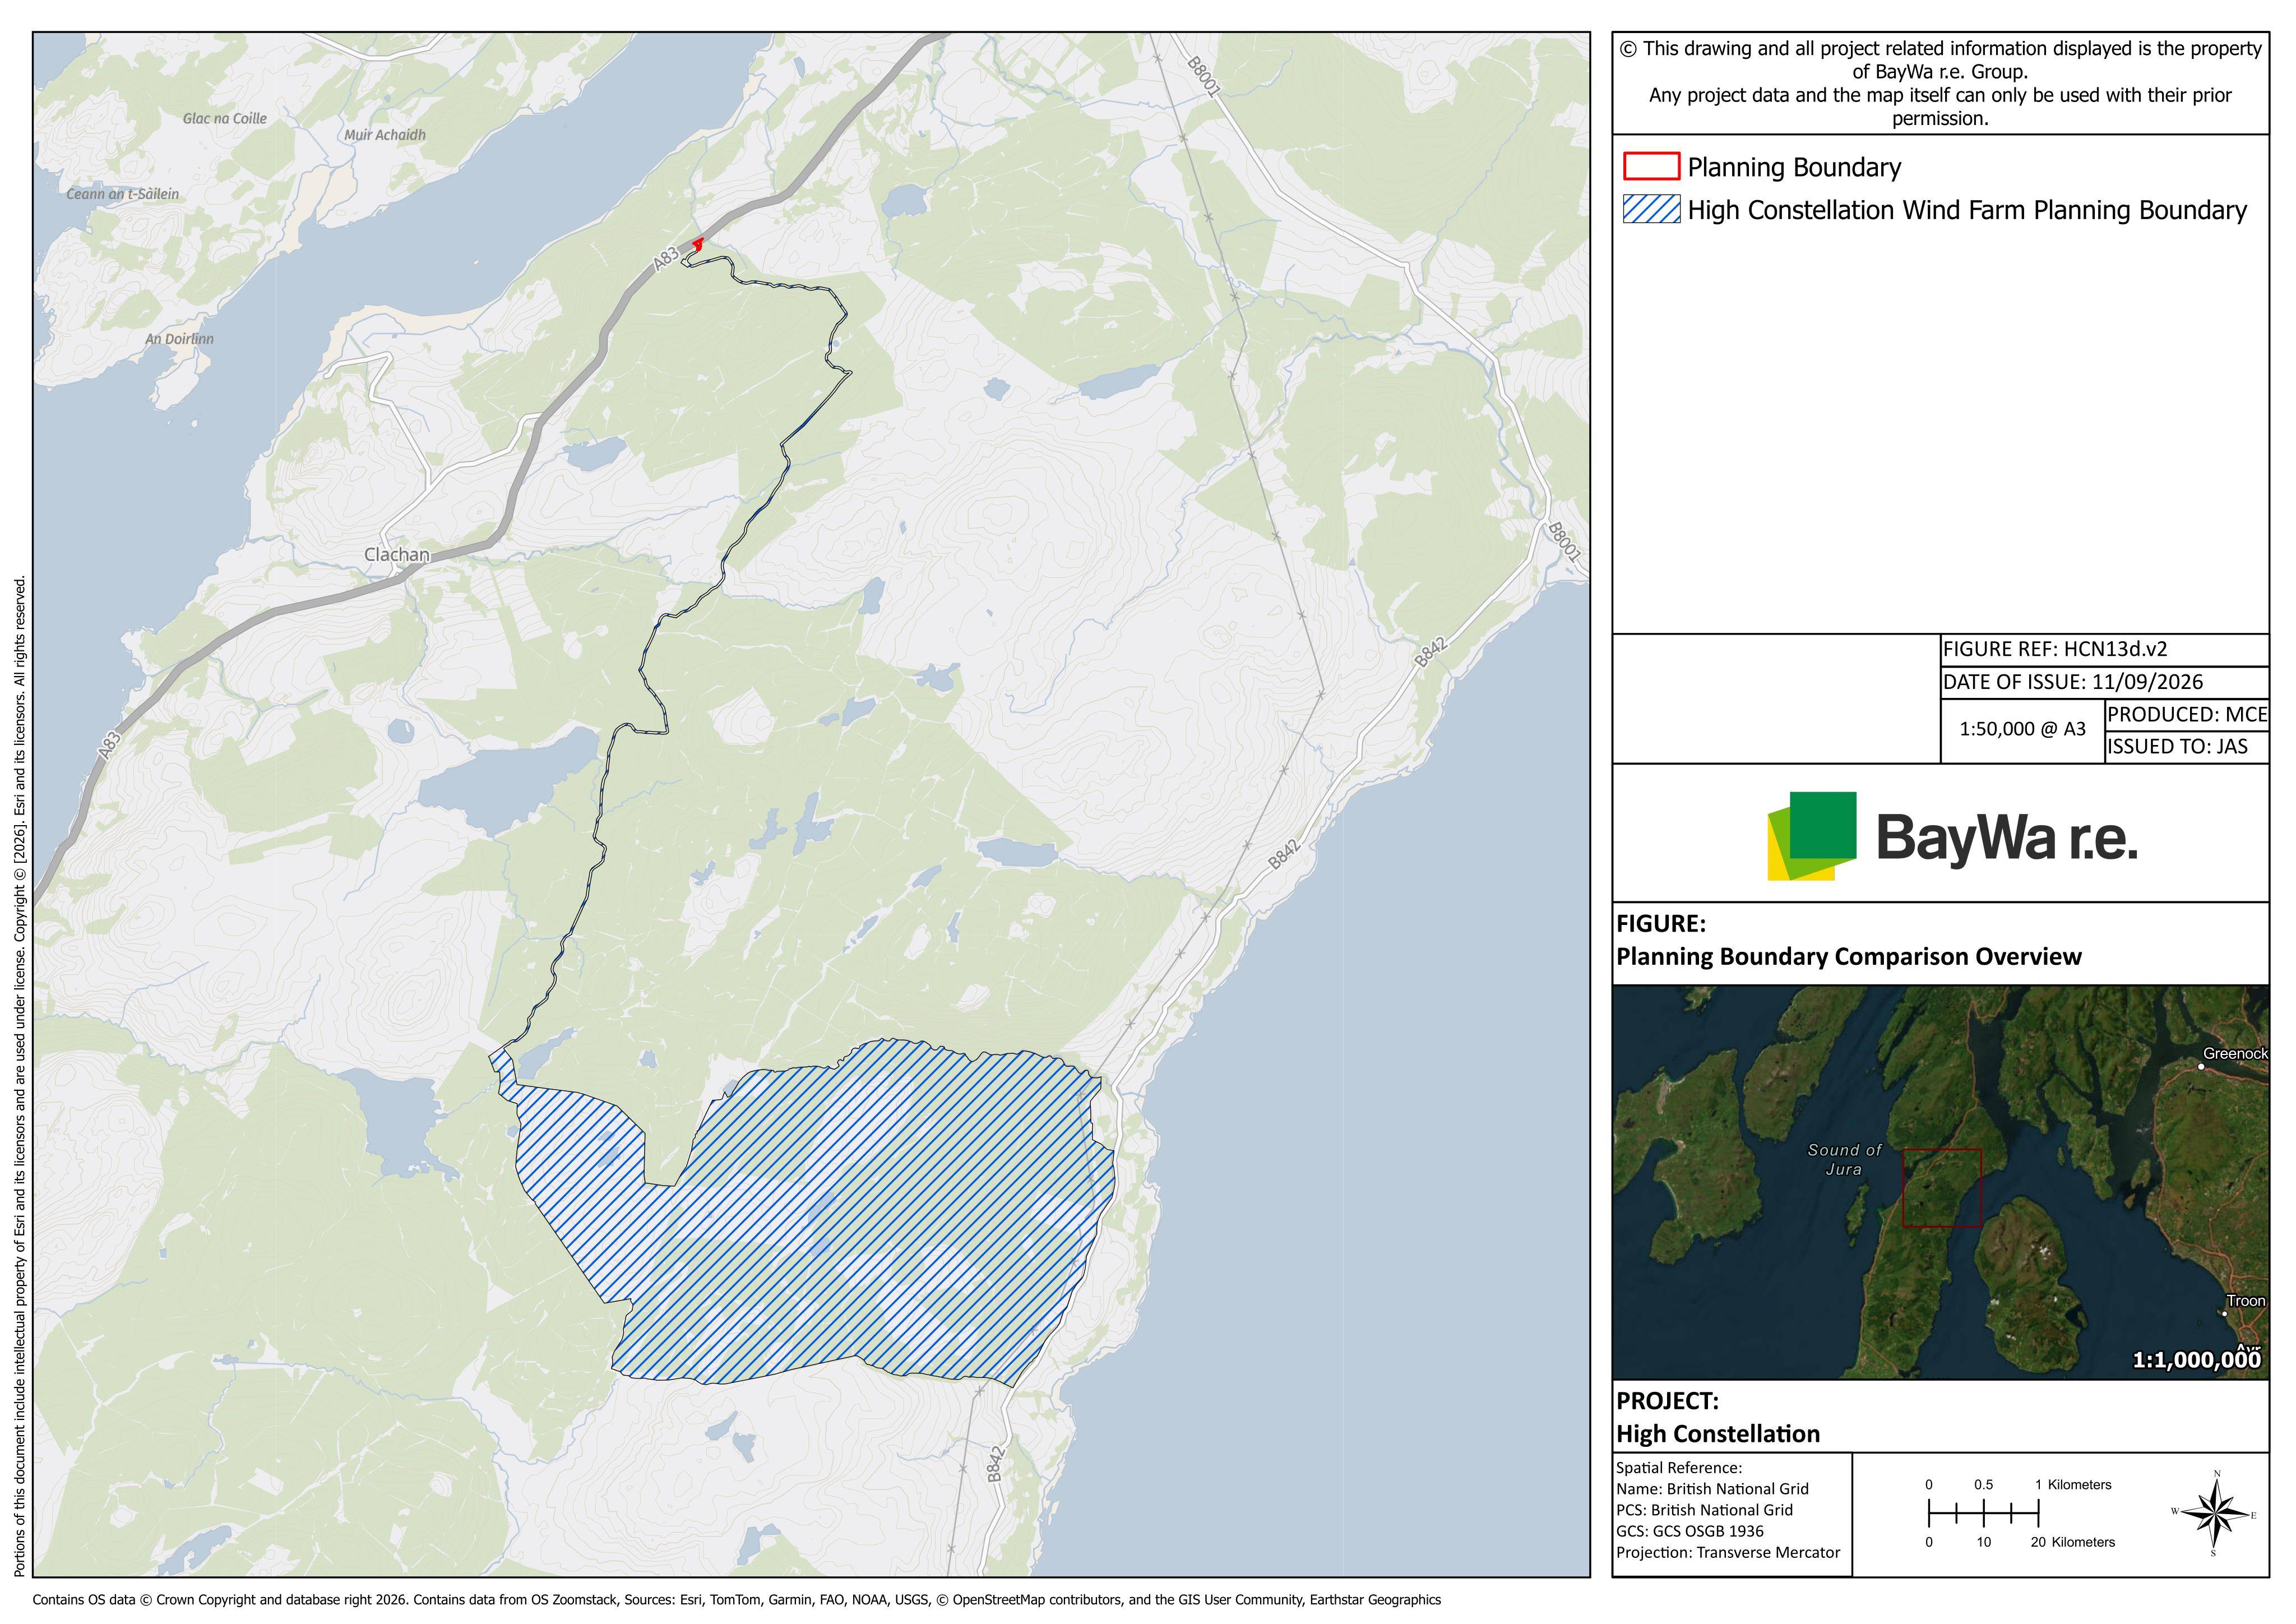This screenshot has width=2296, height=1624.
Task: Click the 'FIGURE REF: HCN13d.v2' cell
Action: tap(2104, 650)
